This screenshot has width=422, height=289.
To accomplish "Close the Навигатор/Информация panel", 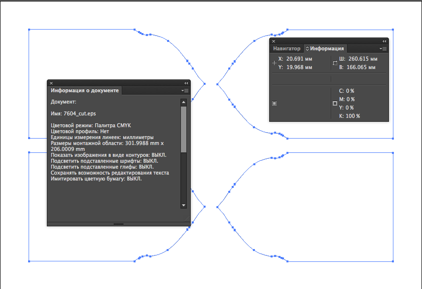I will (x=274, y=41).
